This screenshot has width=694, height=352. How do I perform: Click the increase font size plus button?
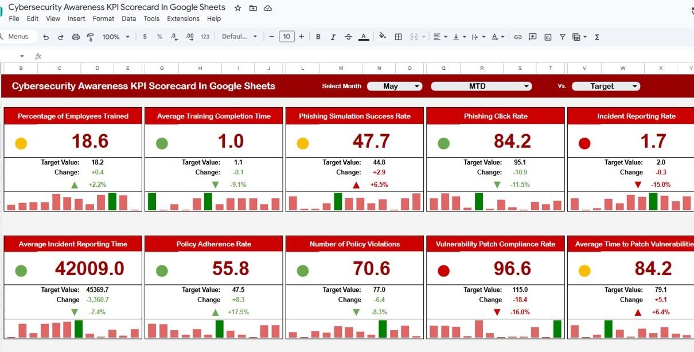pos(301,37)
